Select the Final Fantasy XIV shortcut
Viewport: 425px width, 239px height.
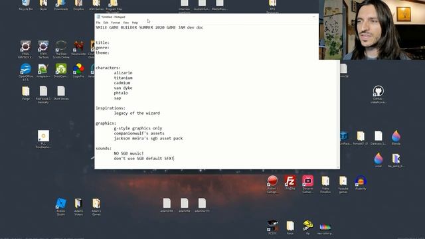[26, 49]
